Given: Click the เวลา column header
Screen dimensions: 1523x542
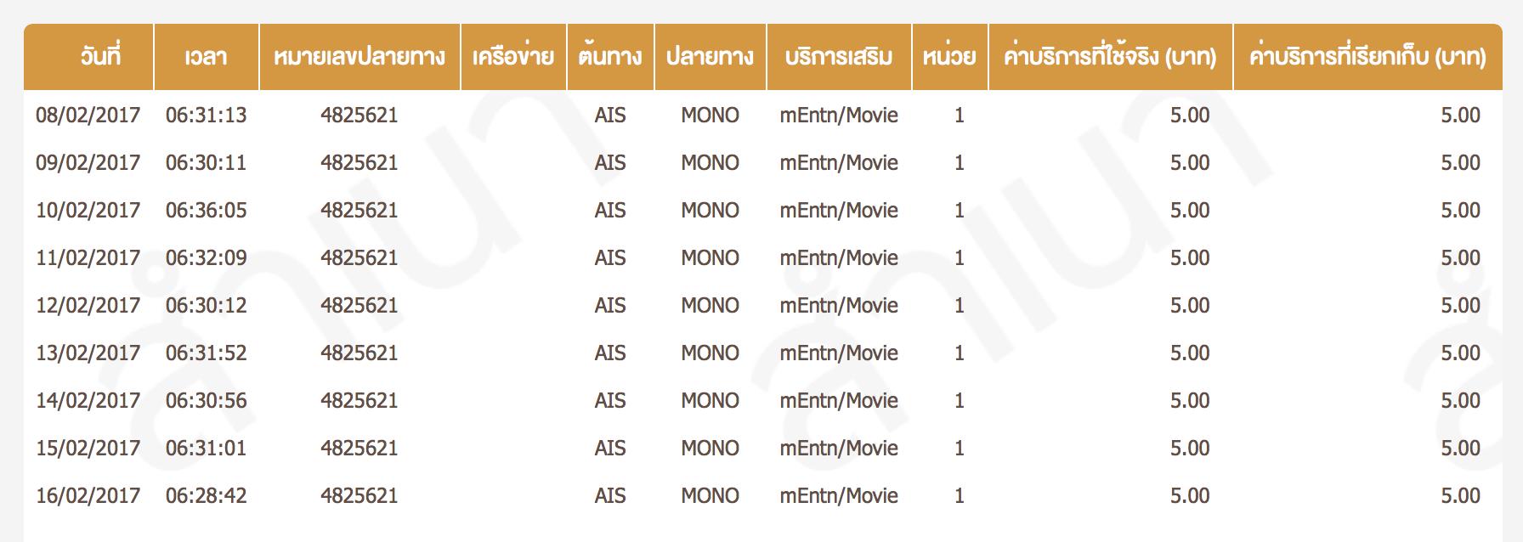Looking at the screenshot, I should coord(206,57).
